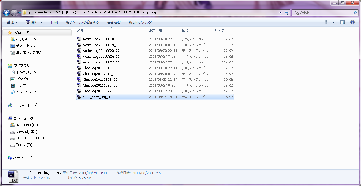
Task: Click 印刷 in the toolbar
Action: (x=54, y=22)
